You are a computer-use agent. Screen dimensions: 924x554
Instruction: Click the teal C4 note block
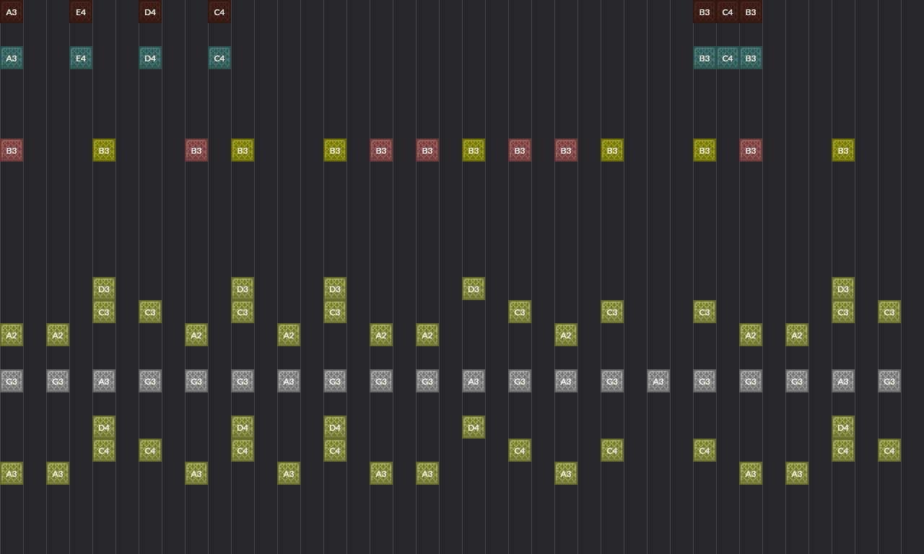coord(219,58)
